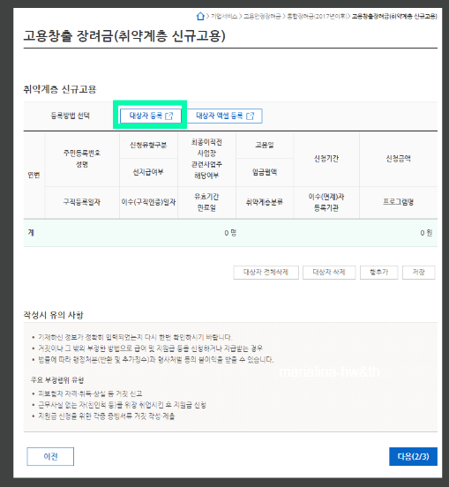
Task: Go back with the 이전 button
Action: 50,456
